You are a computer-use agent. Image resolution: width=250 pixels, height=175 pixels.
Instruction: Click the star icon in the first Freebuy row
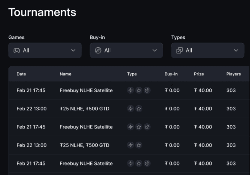[139, 90]
